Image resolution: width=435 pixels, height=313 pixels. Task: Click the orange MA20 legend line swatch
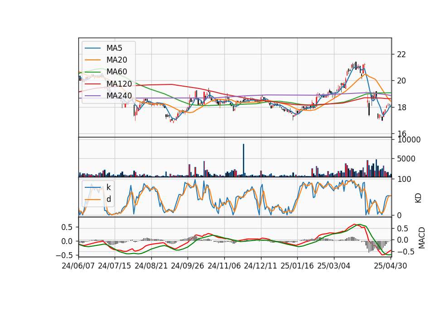pos(92,60)
